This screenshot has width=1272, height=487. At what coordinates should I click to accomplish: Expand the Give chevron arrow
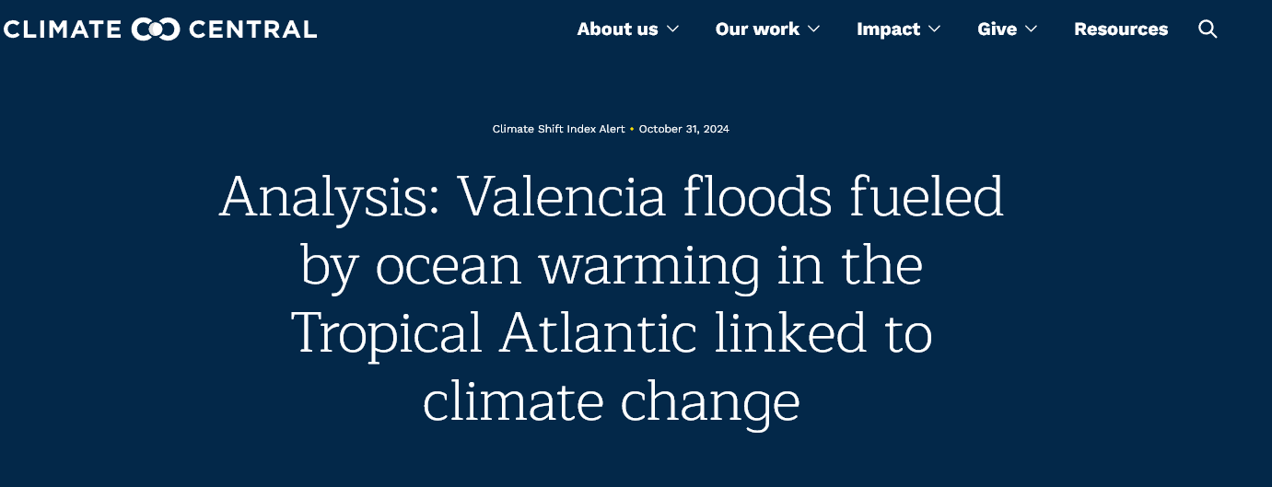[x=1031, y=29]
